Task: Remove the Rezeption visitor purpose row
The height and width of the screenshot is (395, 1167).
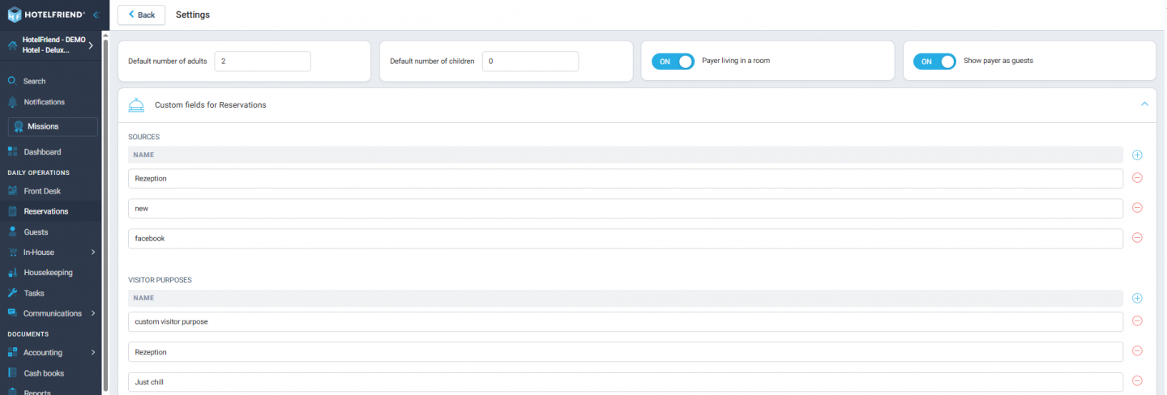Action: pyautogui.click(x=1137, y=351)
